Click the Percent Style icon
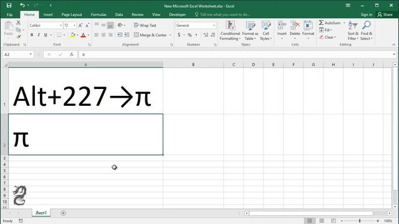This screenshot has width=399, height=224. [x=190, y=35]
